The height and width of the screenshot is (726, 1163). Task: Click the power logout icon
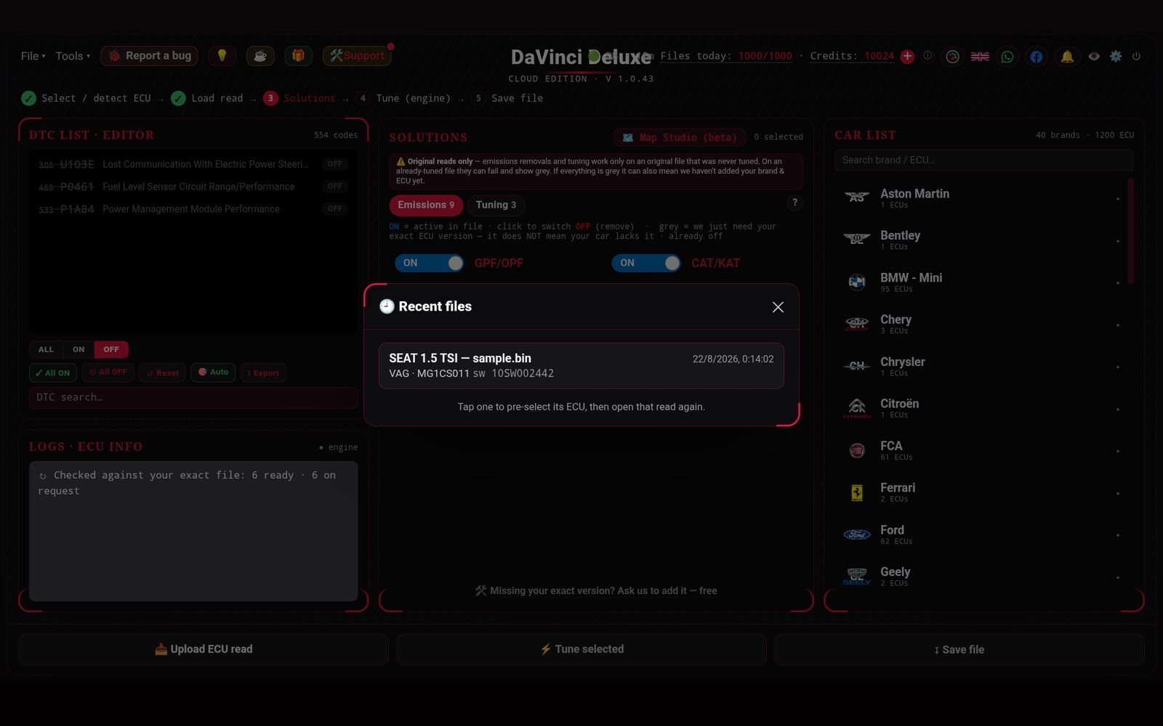1136,56
